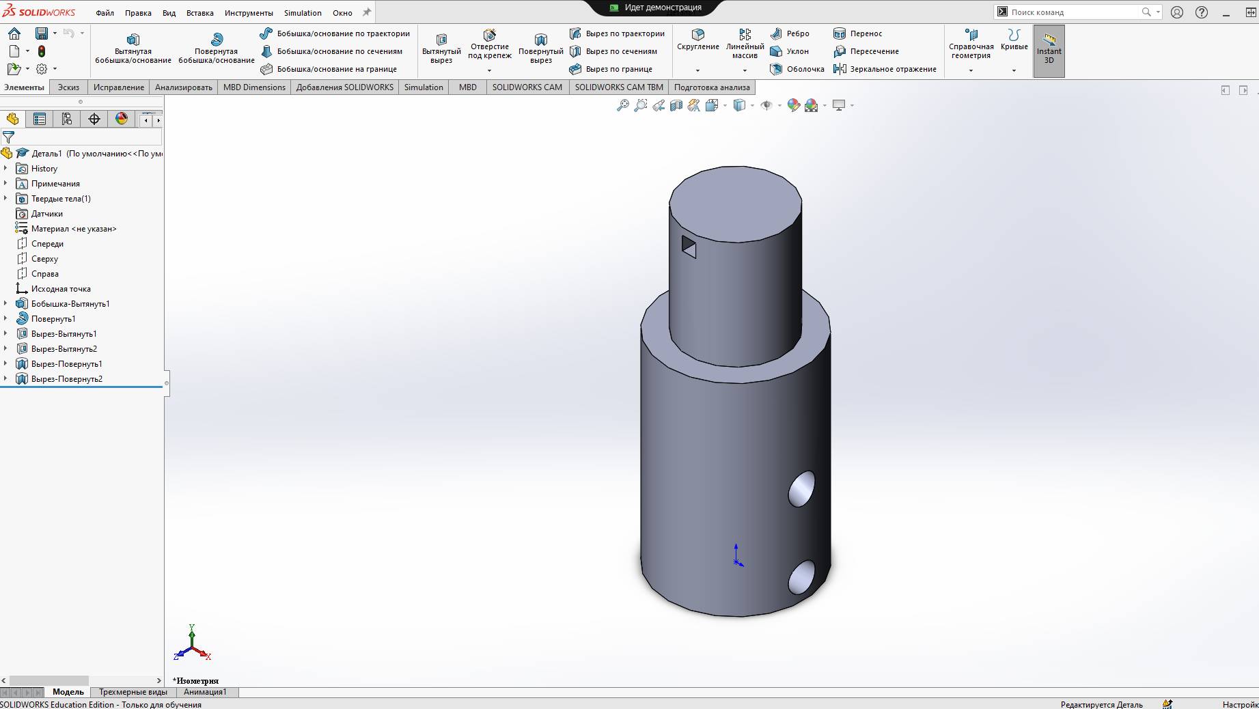Open the Вставка menu
Screen dimensions: 1259x709
point(199,12)
